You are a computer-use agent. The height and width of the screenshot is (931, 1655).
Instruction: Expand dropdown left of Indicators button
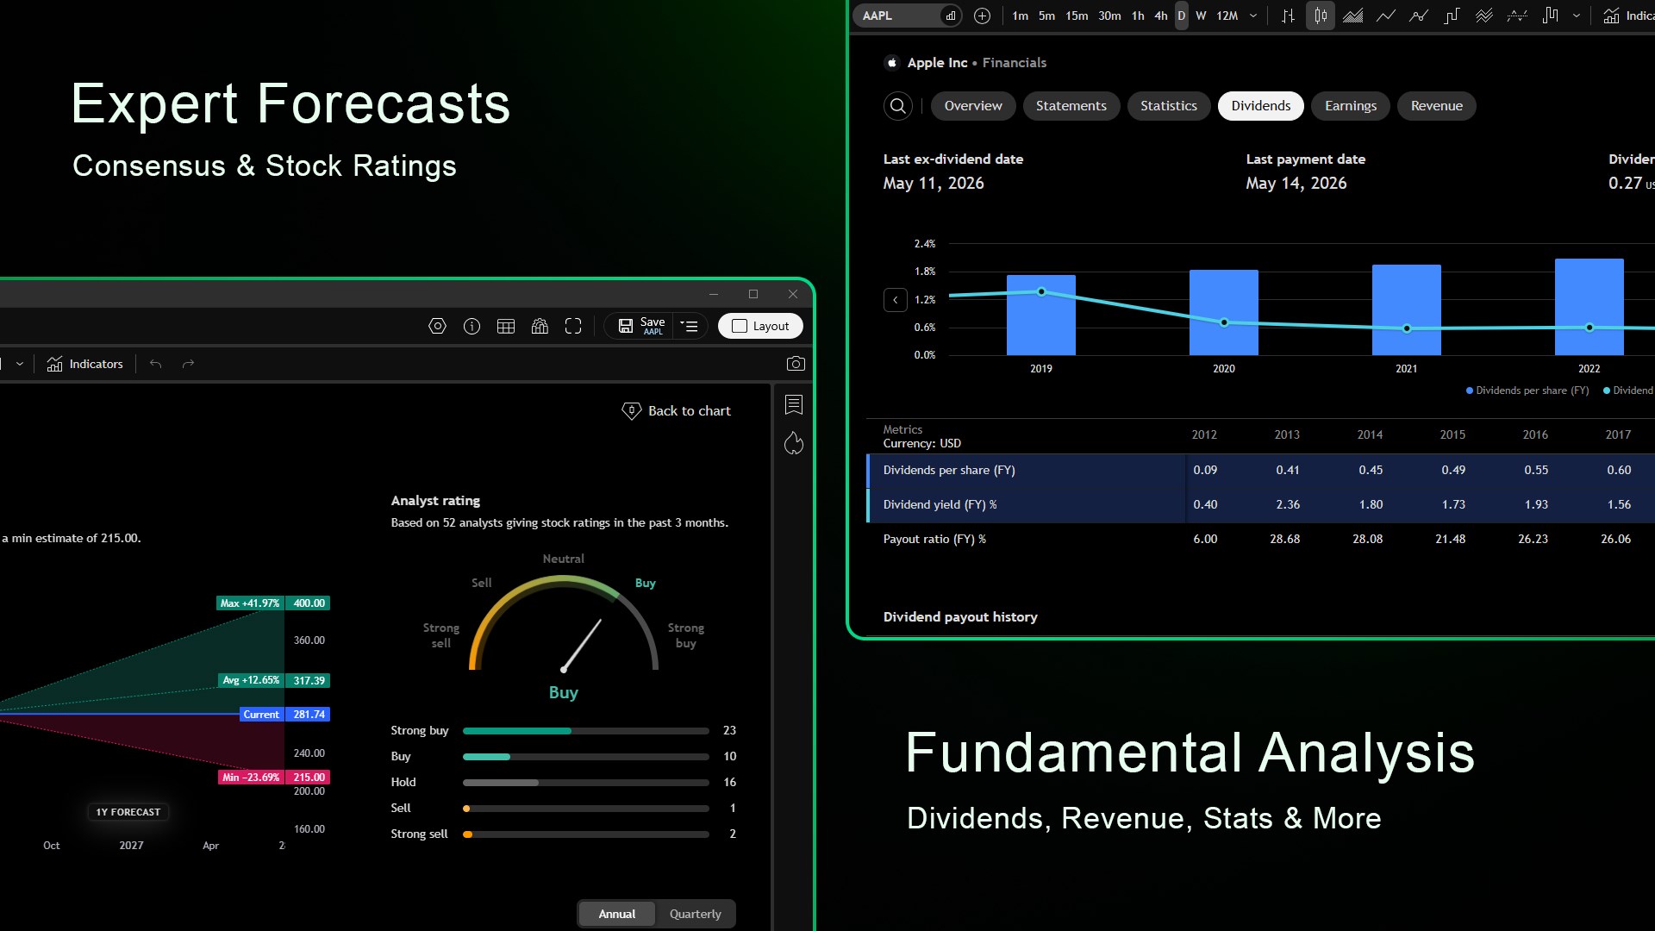[x=20, y=364]
